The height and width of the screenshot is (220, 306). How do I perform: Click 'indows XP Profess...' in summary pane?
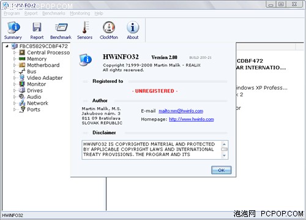[x=262, y=88]
